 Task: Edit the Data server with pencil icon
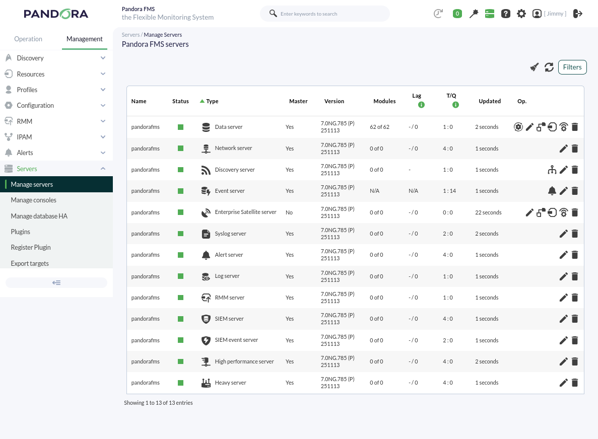click(529, 127)
